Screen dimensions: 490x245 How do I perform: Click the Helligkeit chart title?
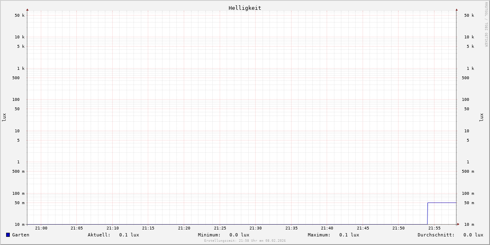click(245, 8)
